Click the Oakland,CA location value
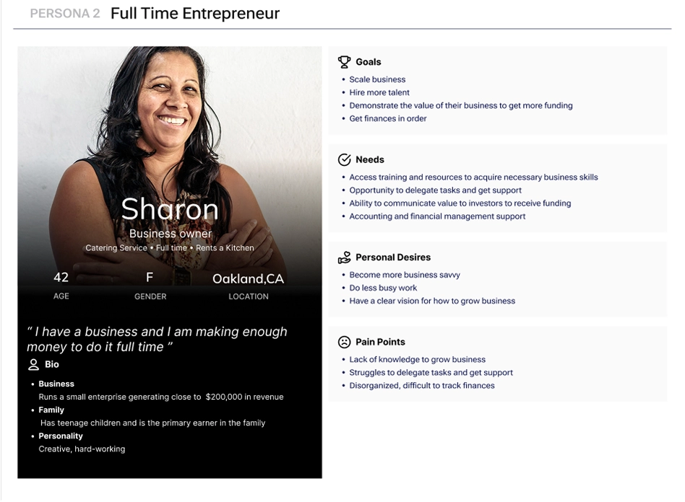The width and height of the screenshot is (685, 502). [248, 278]
